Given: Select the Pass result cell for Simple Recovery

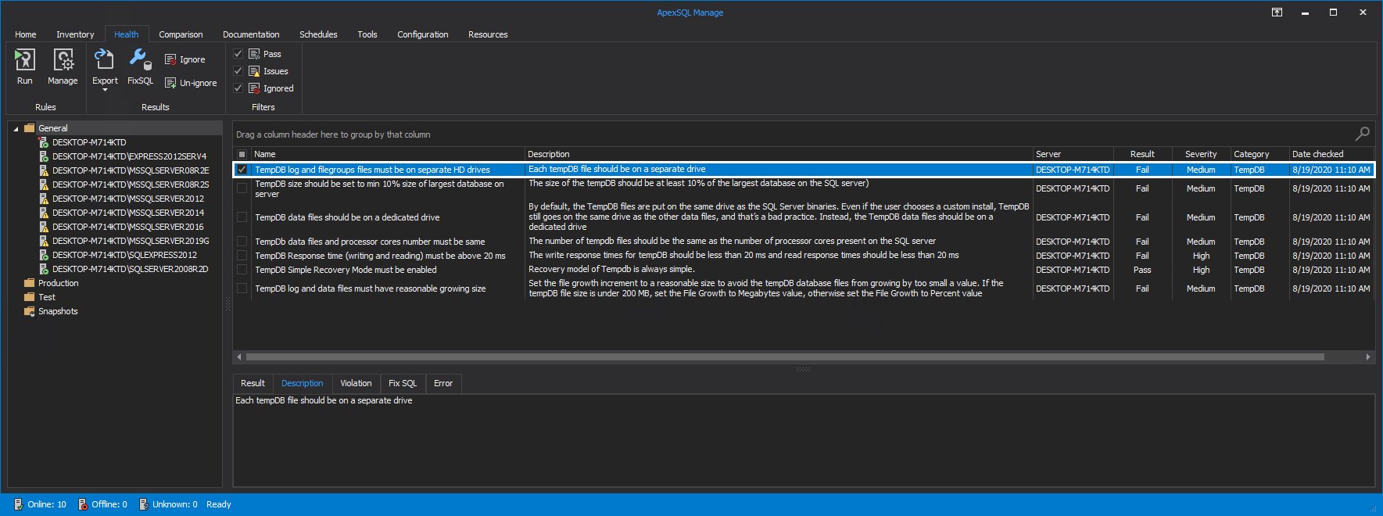Looking at the screenshot, I should point(1142,270).
